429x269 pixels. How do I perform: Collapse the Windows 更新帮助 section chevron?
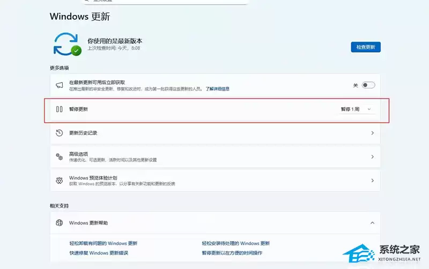(x=372, y=222)
